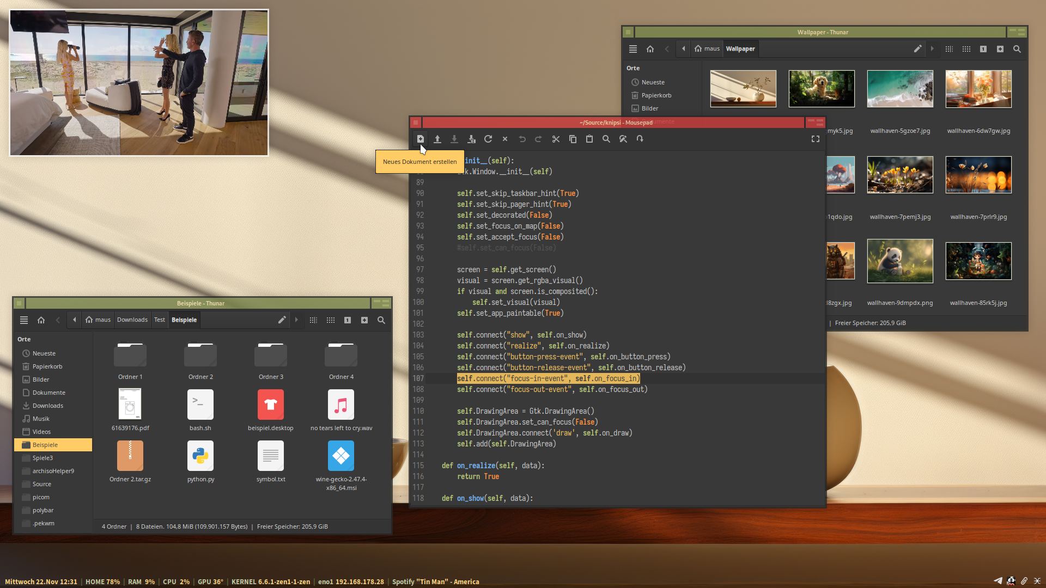The height and width of the screenshot is (588, 1046).
Task: Switch the Wallpaper window to icon grid view
Action: [966, 49]
